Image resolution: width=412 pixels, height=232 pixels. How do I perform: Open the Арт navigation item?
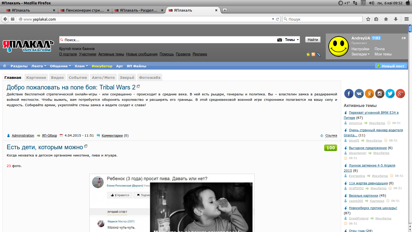(119, 66)
